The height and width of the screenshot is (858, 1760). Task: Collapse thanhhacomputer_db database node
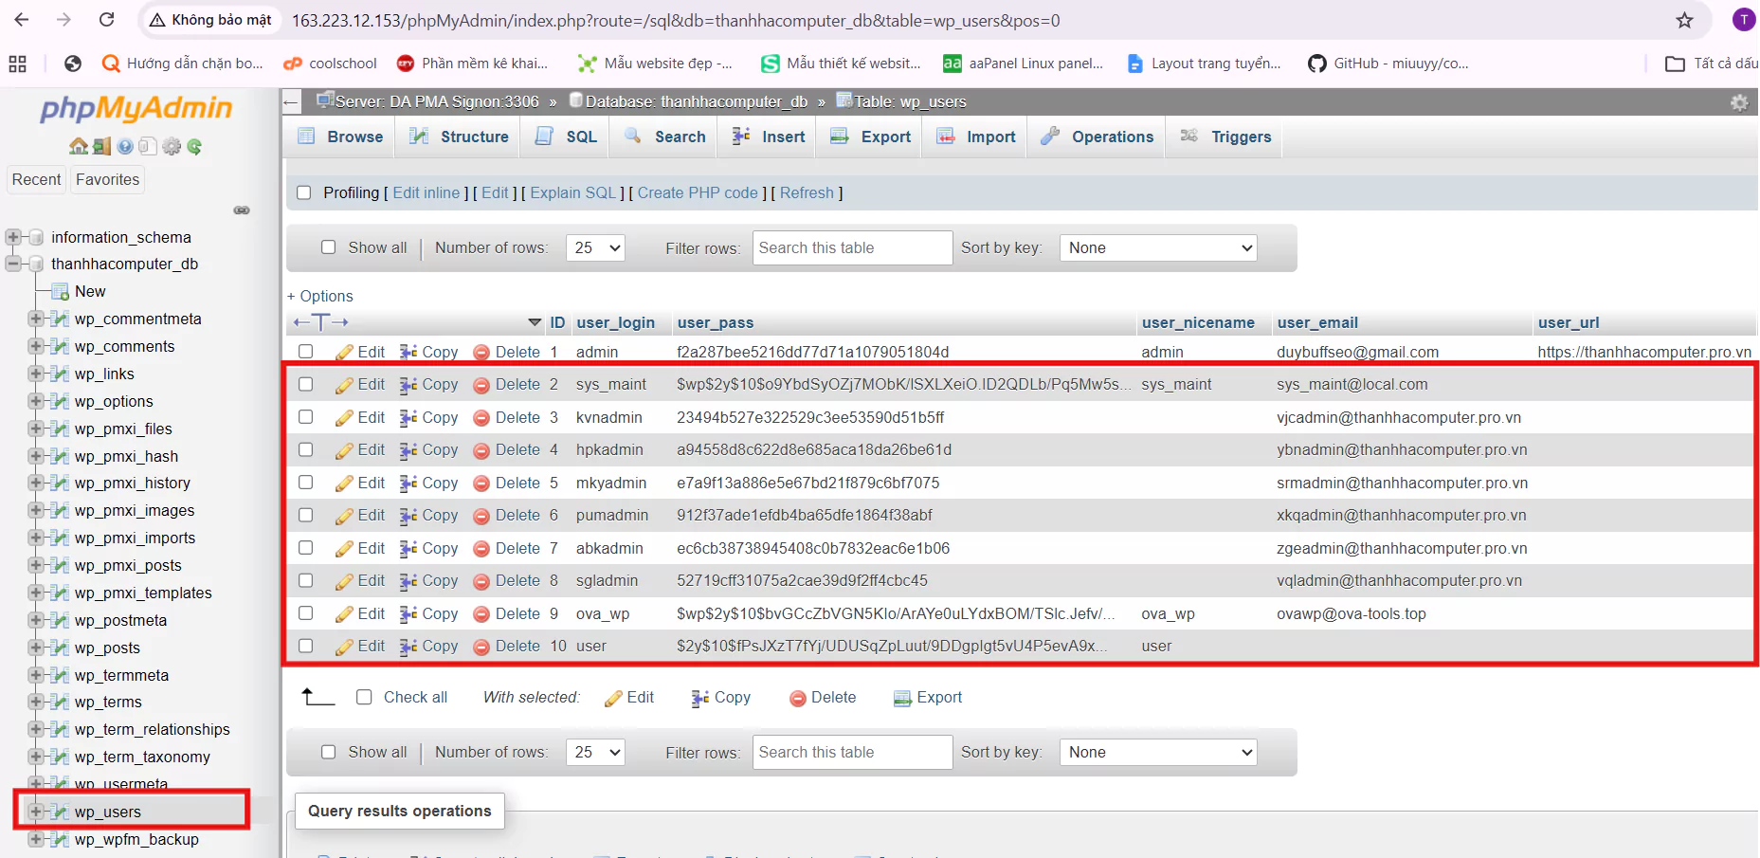click(x=13, y=264)
